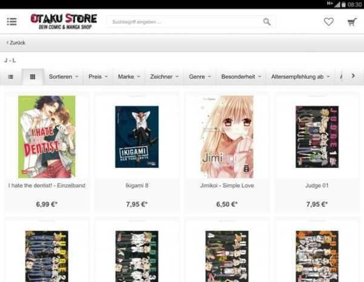Click the 'Ikigami 8' title
Image resolution: width=364 pixels, height=282 pixels.
[x=136, y=186]
